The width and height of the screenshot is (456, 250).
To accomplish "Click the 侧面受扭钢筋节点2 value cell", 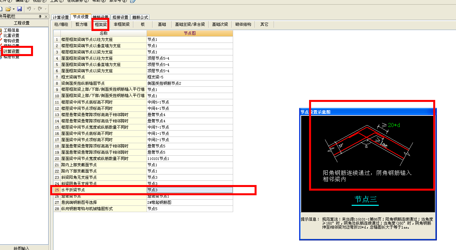I will coord(190,83).
